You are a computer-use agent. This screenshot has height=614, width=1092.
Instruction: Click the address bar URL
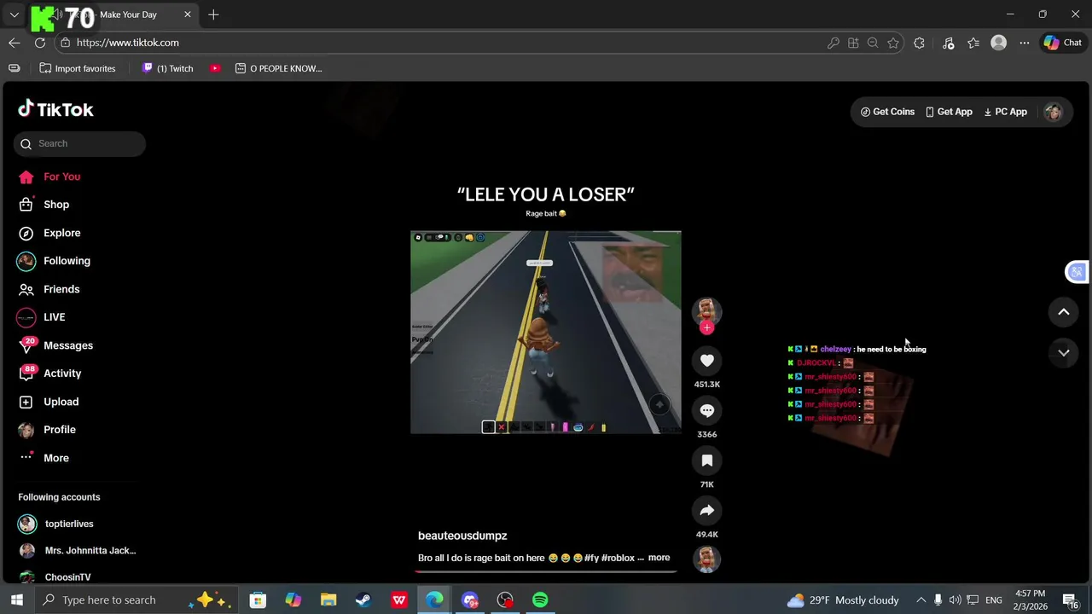(x=128, y=43)
